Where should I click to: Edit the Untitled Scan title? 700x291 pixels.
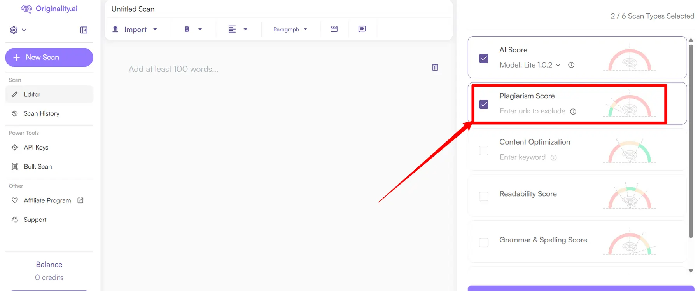(133, 9)
